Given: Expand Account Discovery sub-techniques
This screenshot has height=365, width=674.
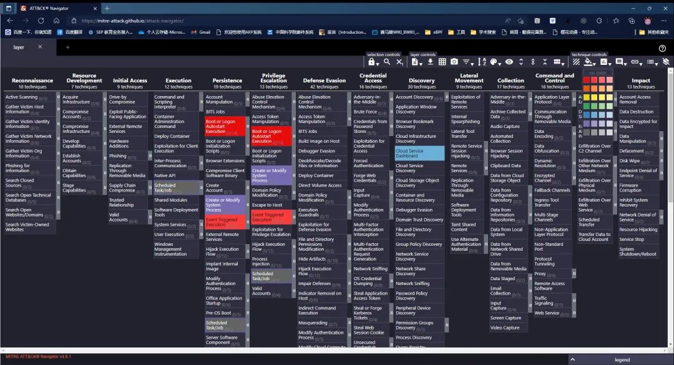Looking at the screenshot, I should point(447,97).
